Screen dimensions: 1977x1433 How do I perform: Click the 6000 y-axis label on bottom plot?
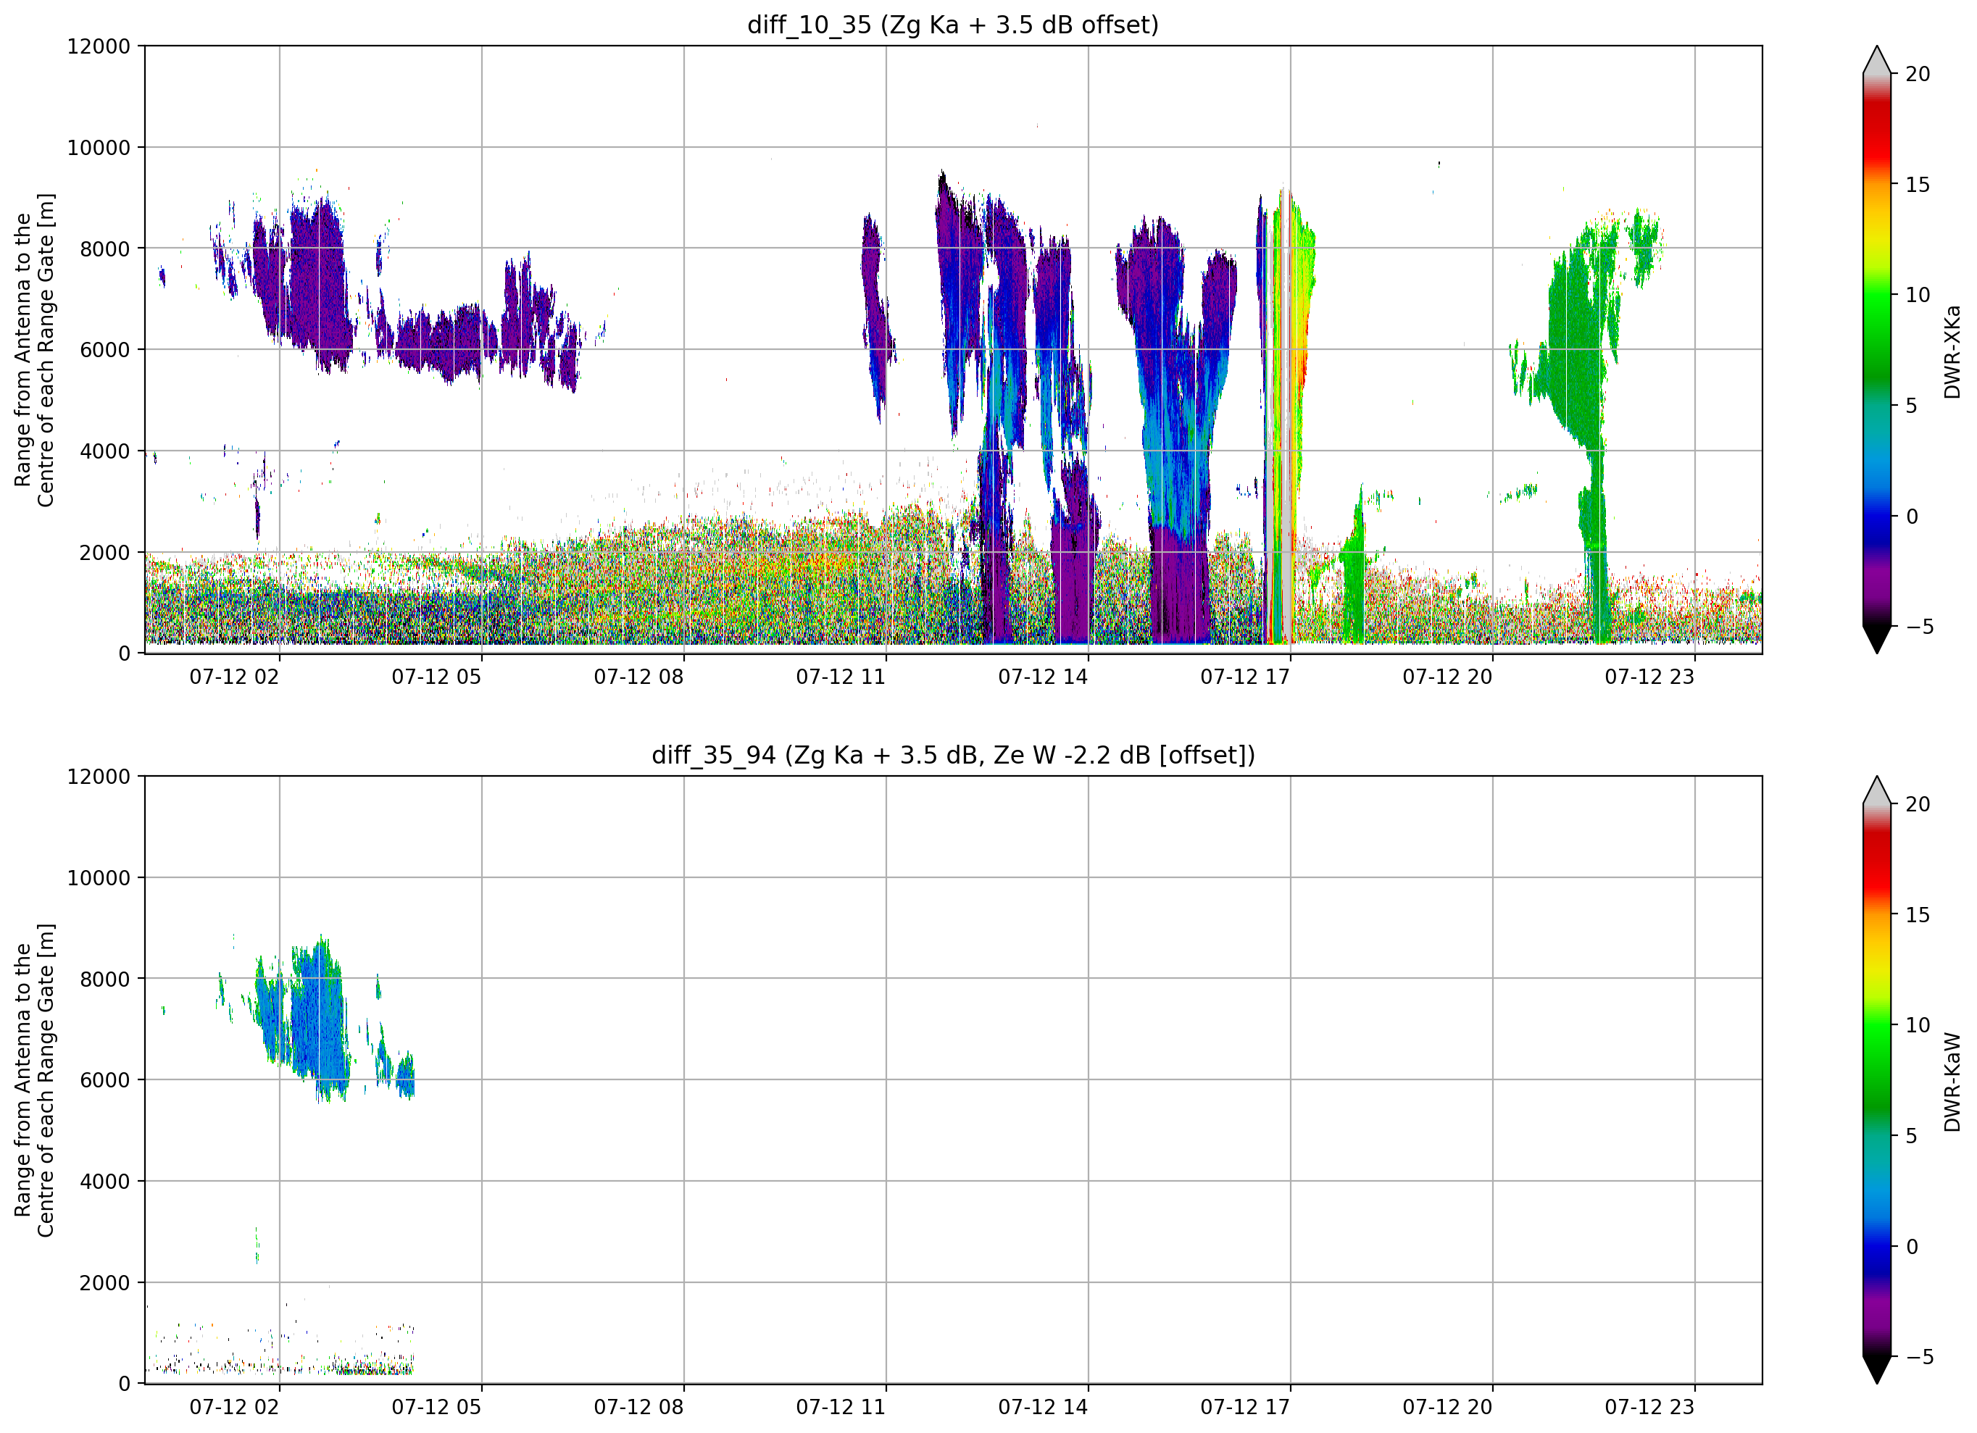104,1080
